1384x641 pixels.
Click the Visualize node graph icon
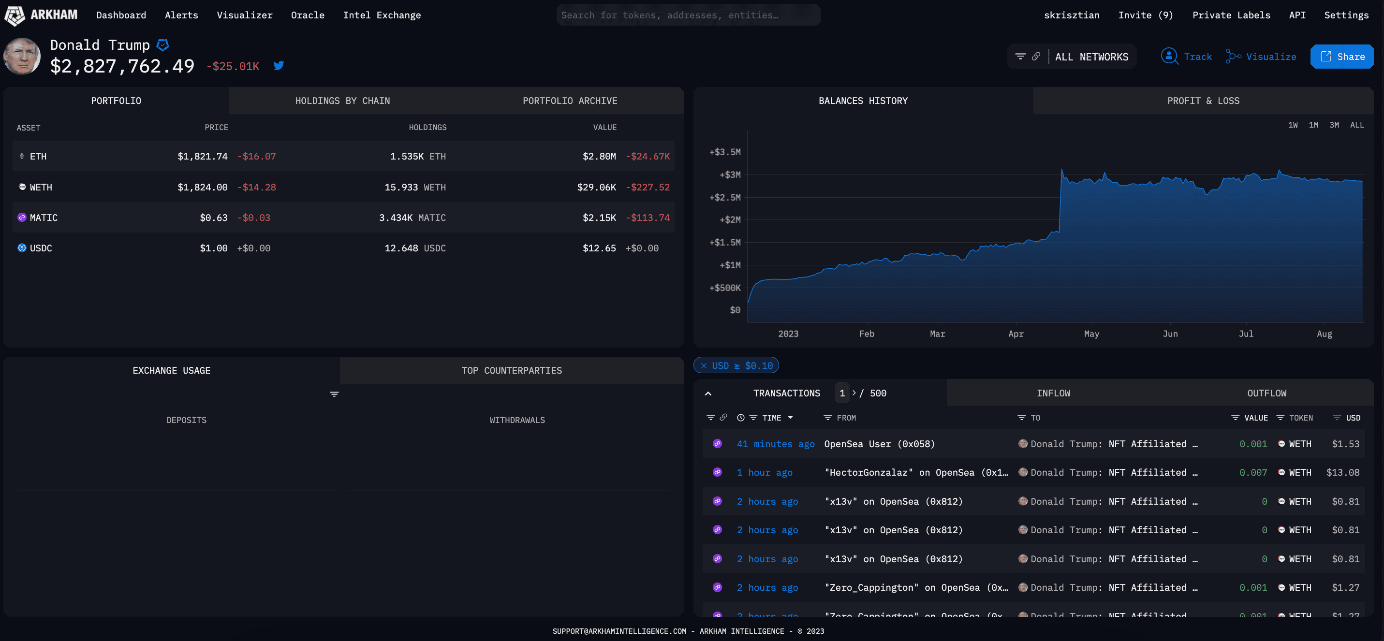click(1233, 56)
